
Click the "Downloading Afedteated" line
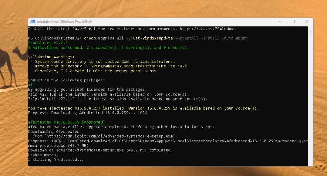click(x=54, y=132)
